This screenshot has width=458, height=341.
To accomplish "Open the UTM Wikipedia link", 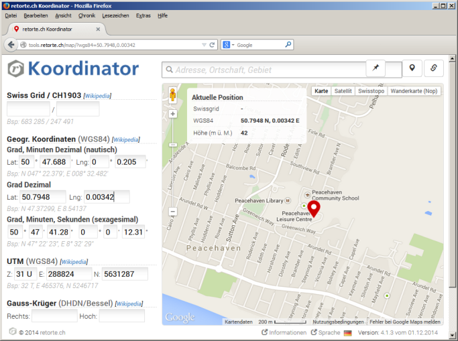I will 74,262.
